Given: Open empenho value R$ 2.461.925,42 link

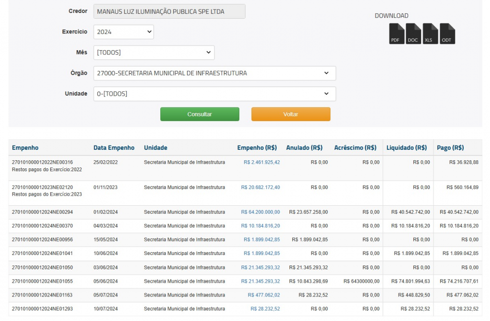Looking at the screenshot, I should coord(262,163).
